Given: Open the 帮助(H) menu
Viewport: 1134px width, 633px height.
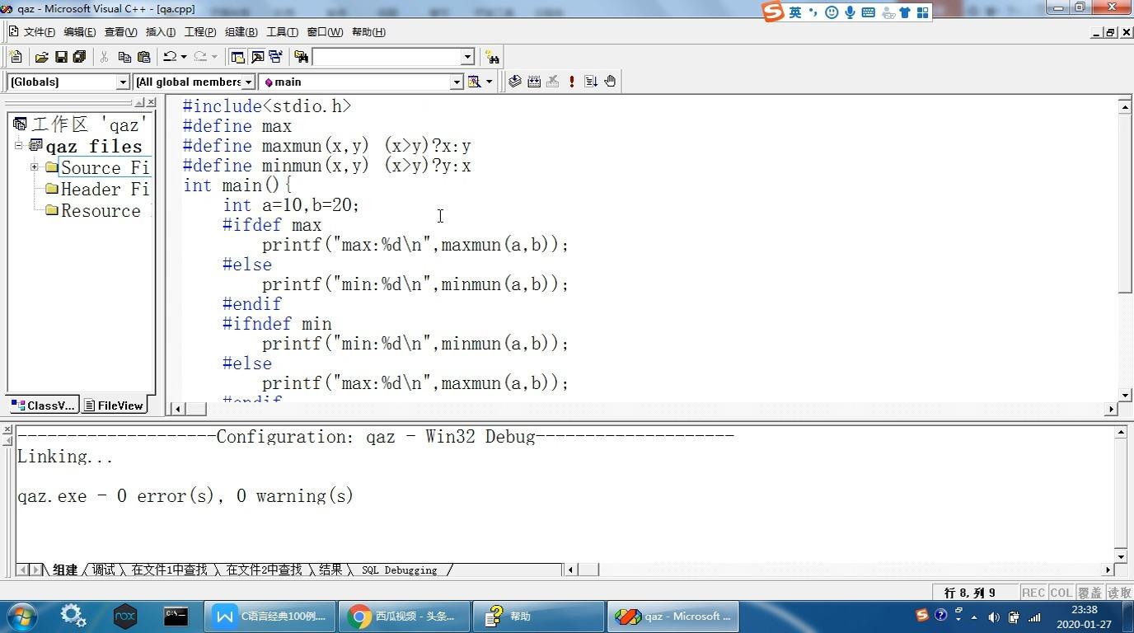Looking at the screenshot, I should 368,32.
